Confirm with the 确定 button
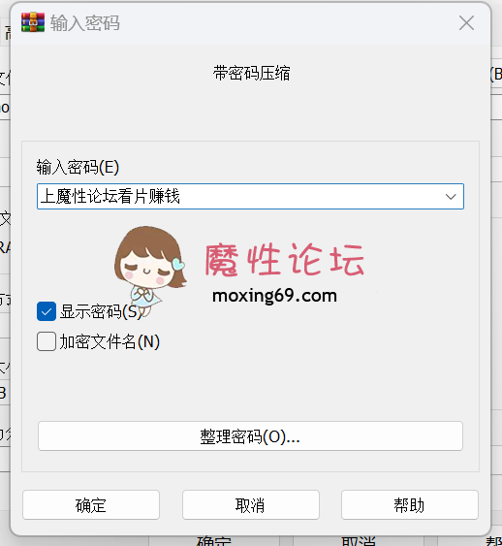The image size is (502, 546). pos(91,505)
